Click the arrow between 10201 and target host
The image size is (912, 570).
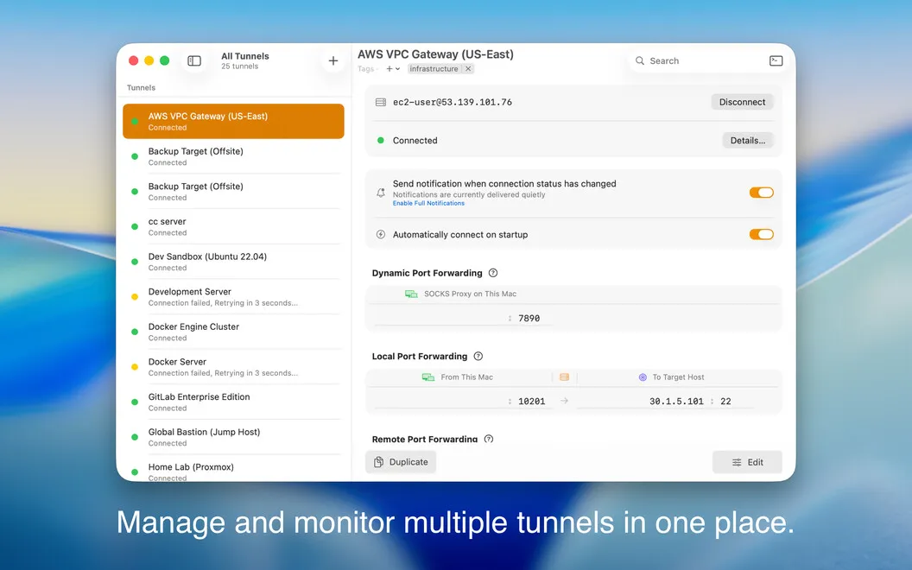point(564,401)
